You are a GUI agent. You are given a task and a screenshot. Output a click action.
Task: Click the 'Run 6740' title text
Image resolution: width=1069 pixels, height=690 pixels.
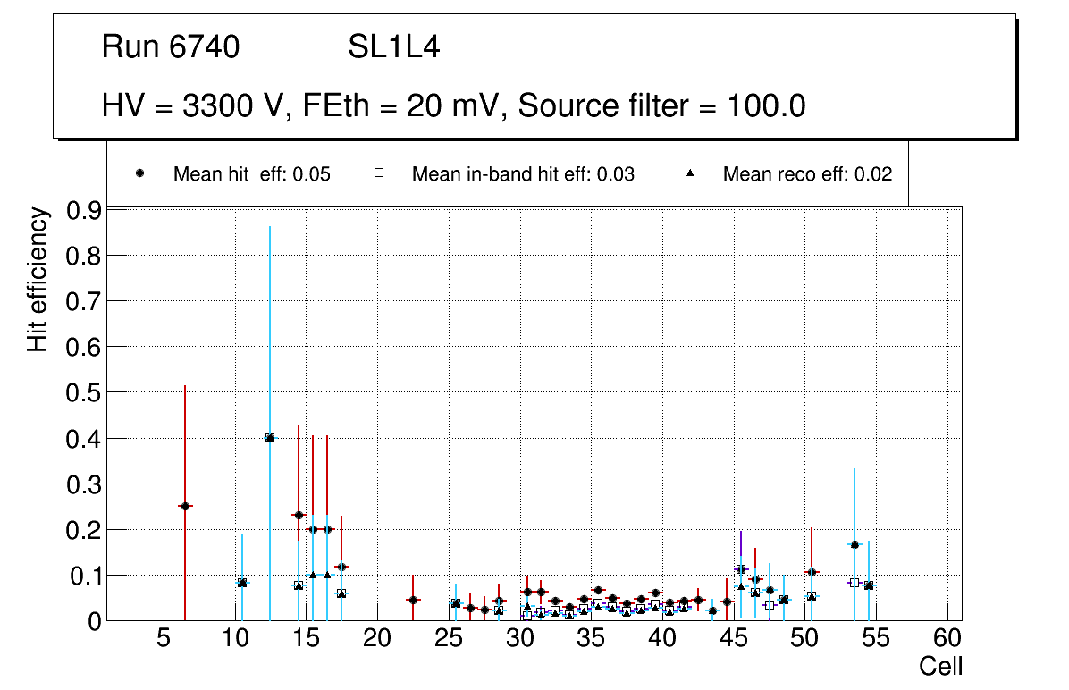point(171,47)
